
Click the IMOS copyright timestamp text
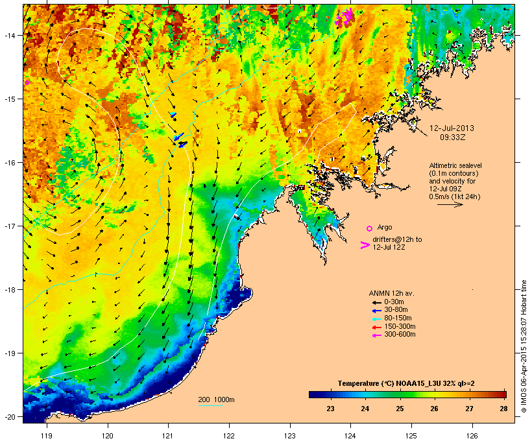coord(524,346)
